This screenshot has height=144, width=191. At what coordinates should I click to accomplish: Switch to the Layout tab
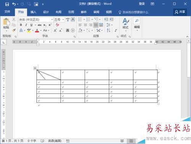(x=58, y=12)
